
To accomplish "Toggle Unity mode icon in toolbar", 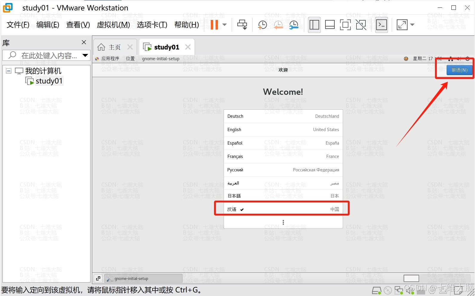I will click(361, 25).
